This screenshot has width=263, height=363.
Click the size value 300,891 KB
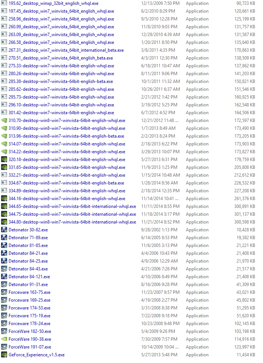(244, 206)
